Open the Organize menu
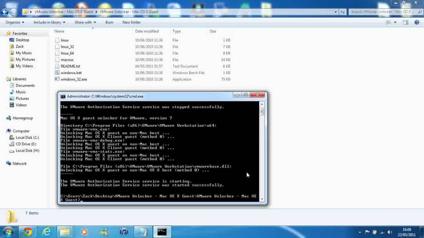The height and width of the screenshot is (238, 424). [15, 22]
